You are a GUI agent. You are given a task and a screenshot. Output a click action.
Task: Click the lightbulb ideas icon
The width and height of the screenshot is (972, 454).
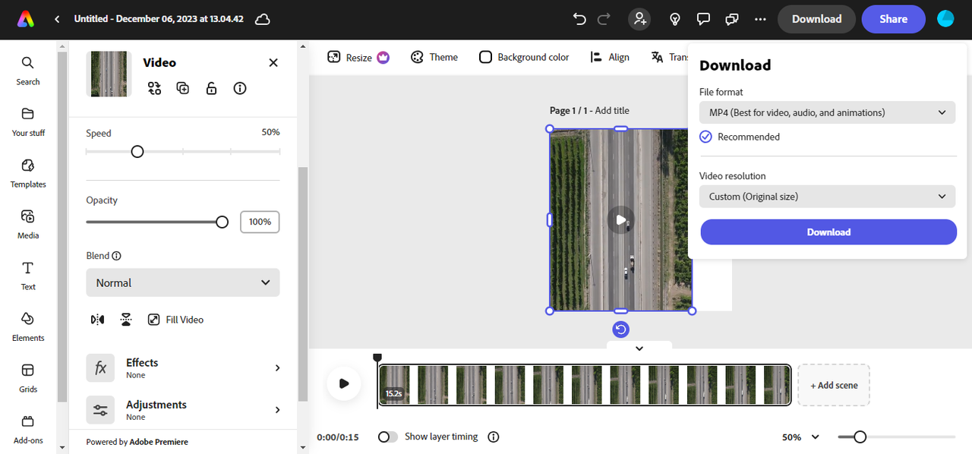click(674, 19)
